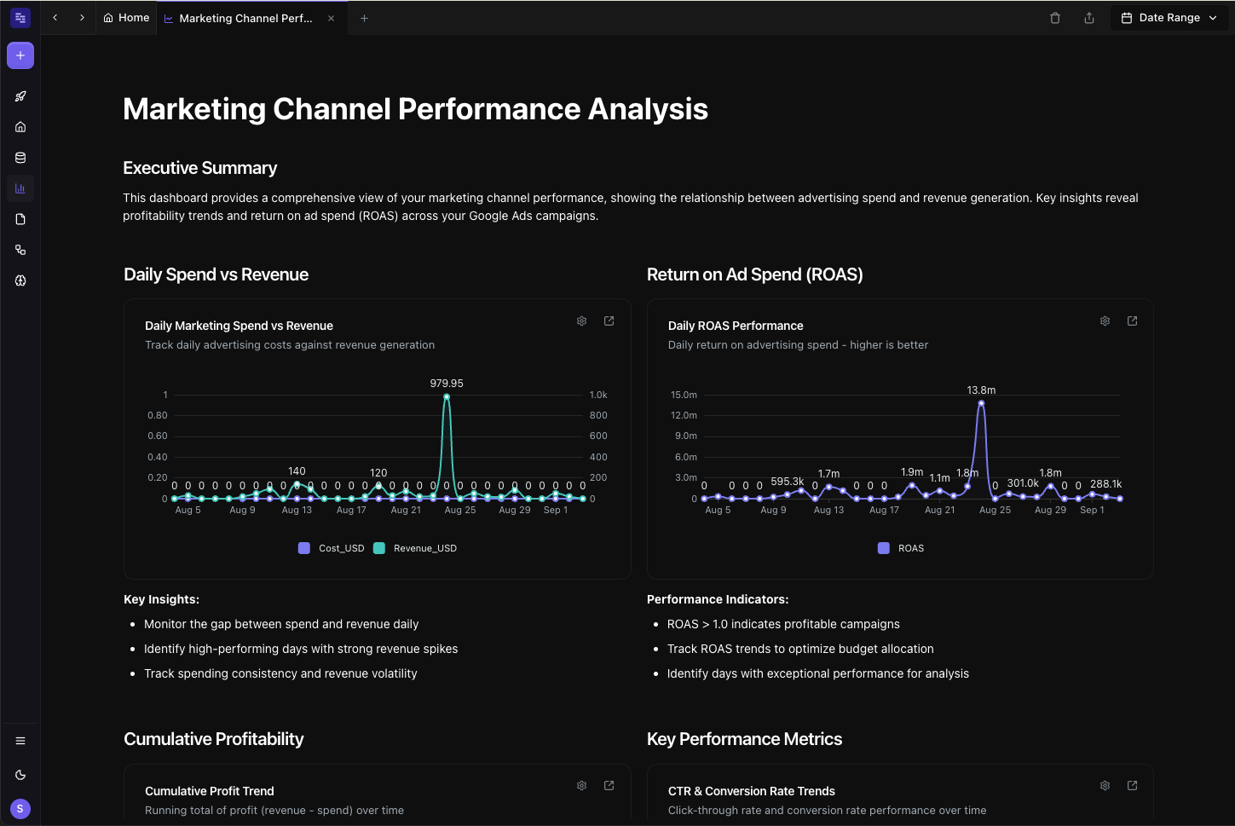The image size is (1235, 826).
Task: Click the Cumulative Profitability heading
Action: pos(214,739)
